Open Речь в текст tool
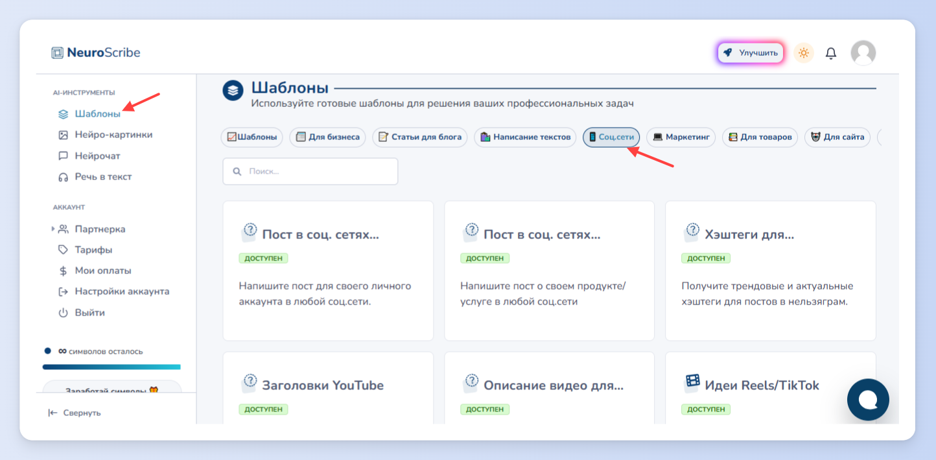The height and width of the screenshot is (460, 936). pos(103,177)
